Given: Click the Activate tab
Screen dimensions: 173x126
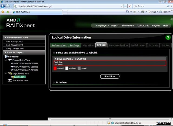Looking at the screenshot, I should [153, 45].
